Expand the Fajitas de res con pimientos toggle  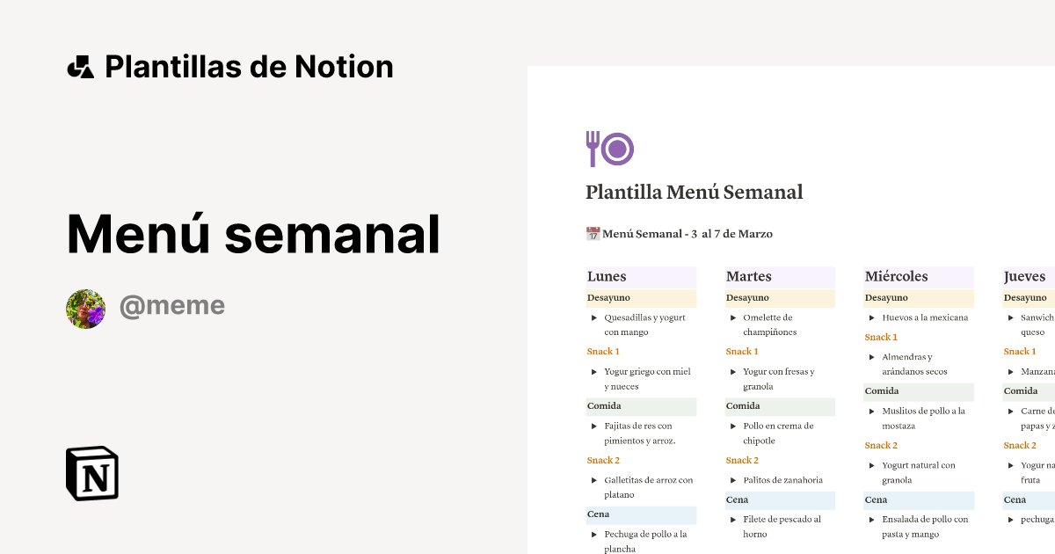[x=593, y=426]
